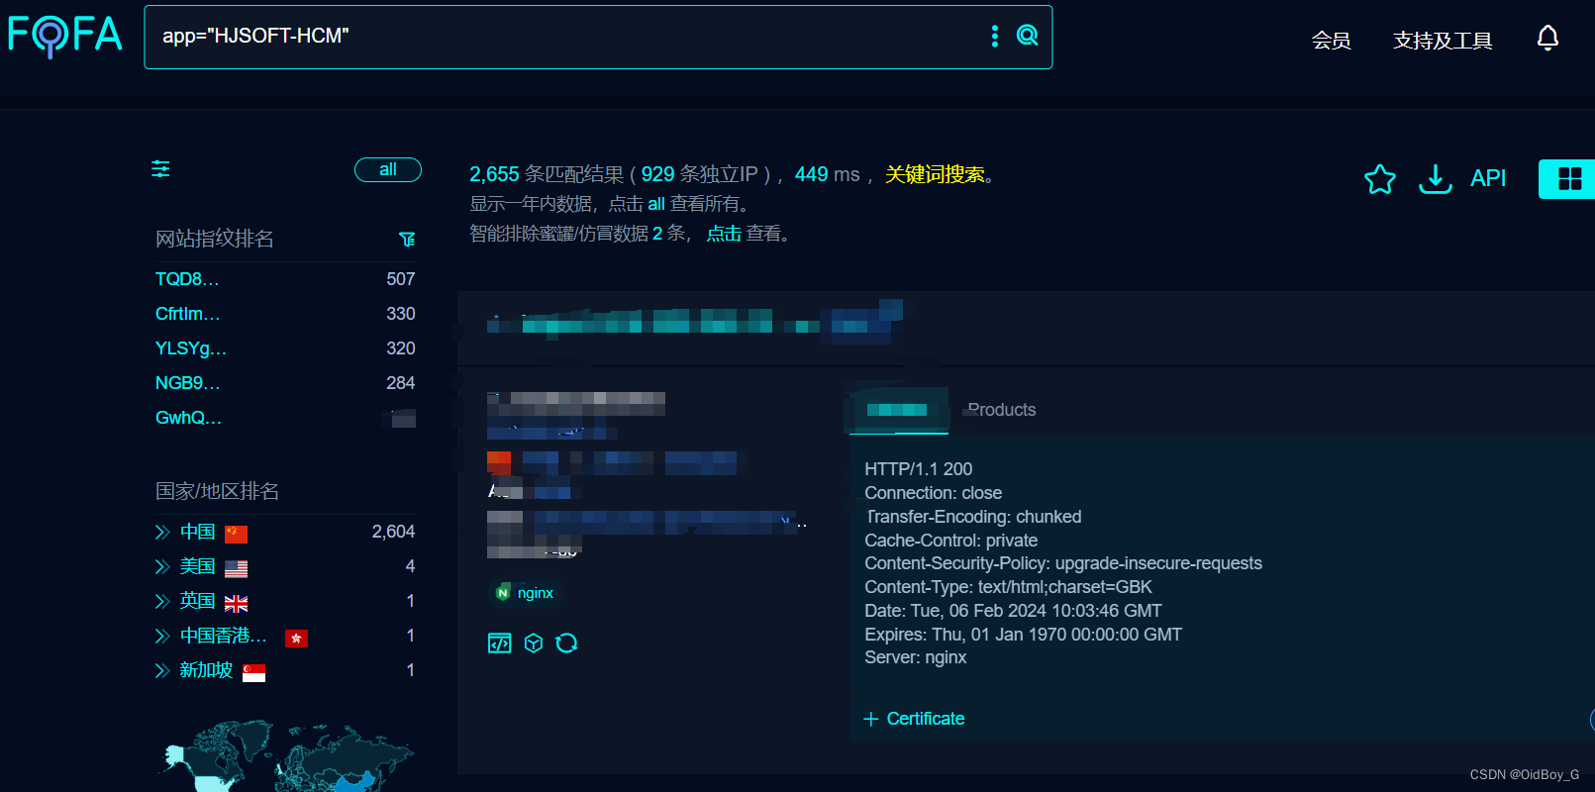Open the 会员 menu
This screenshot has height=792, width=1595.
[x=1331, y=41]
